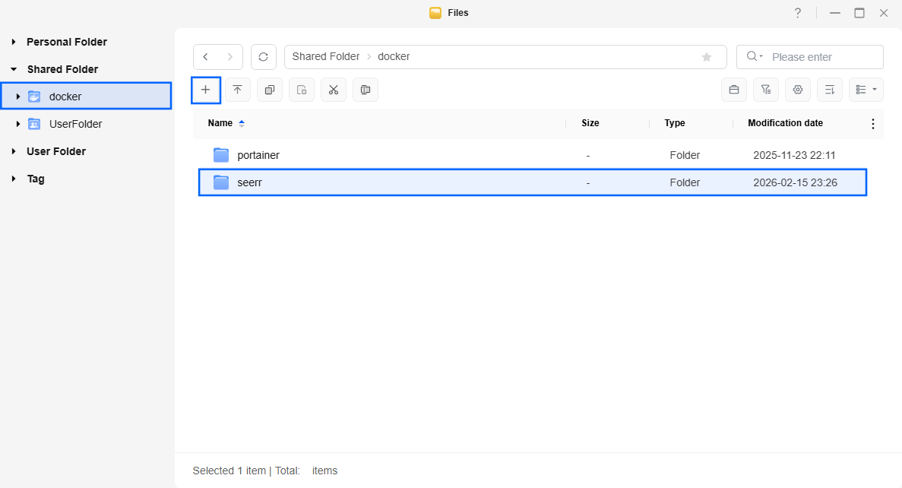The height and width of the screenshot is (488, 902).
Task: Collapse the Shared Folder tree node
Action: (14, 69)
